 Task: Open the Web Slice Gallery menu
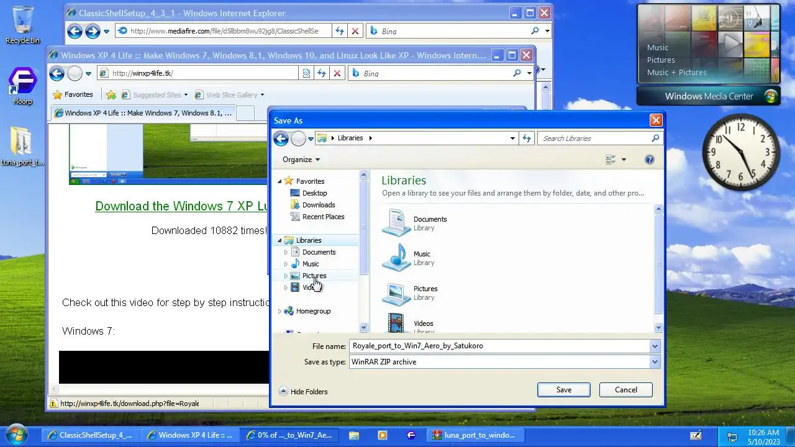[x=229, y=95]
